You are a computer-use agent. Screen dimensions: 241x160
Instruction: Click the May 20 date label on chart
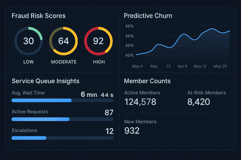[x=220, y=66]
